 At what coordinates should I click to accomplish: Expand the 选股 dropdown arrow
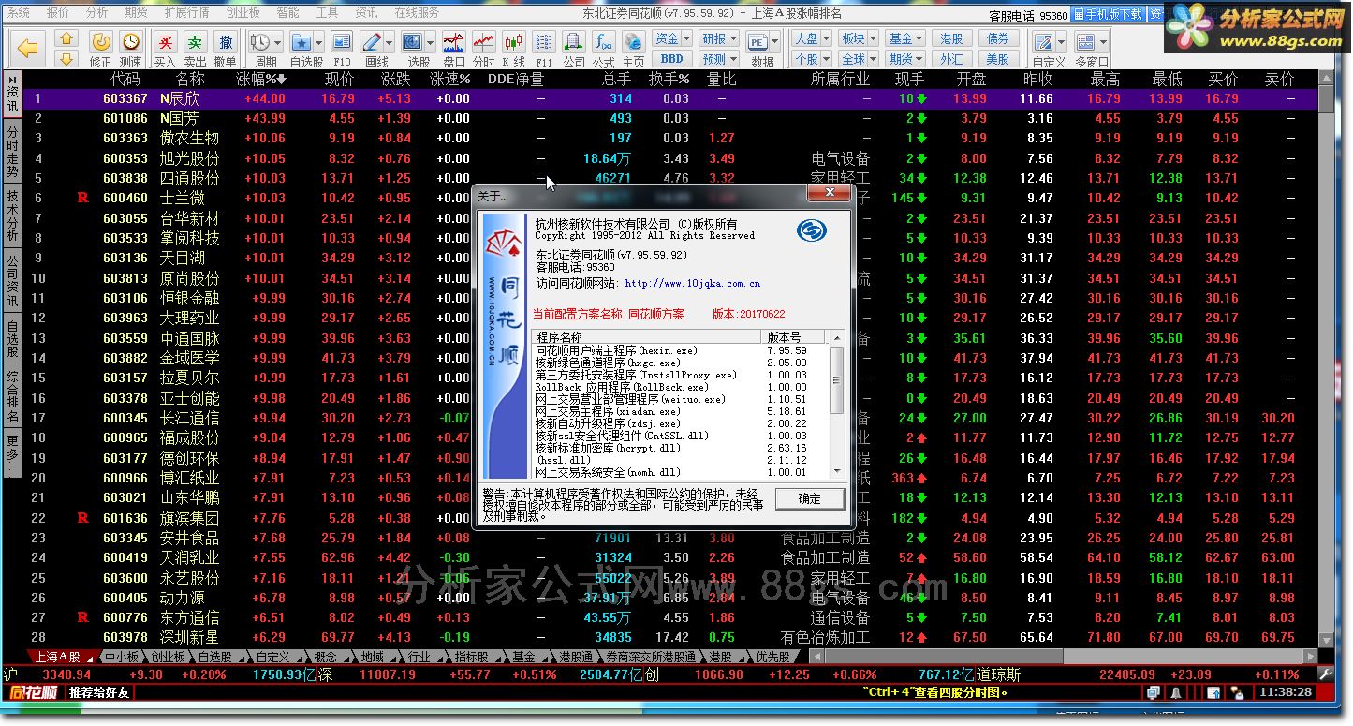pyautogui.click(x=431, y=42)
